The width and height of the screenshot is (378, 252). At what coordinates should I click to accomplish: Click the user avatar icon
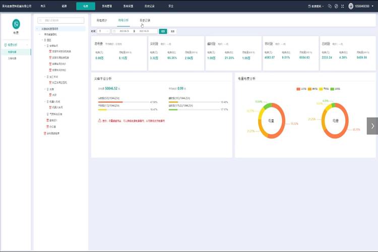pos(351,6)
